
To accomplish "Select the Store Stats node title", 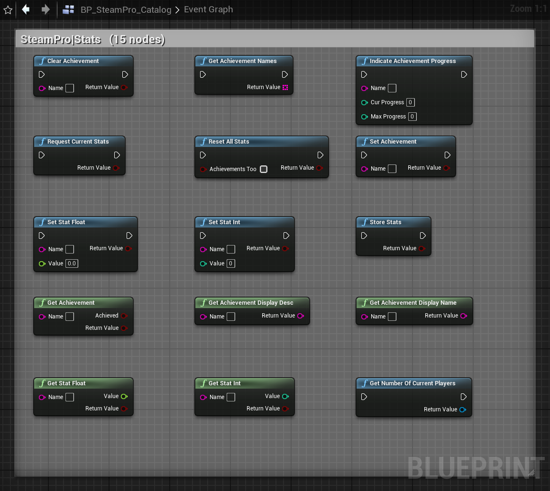I will point(385,222).
